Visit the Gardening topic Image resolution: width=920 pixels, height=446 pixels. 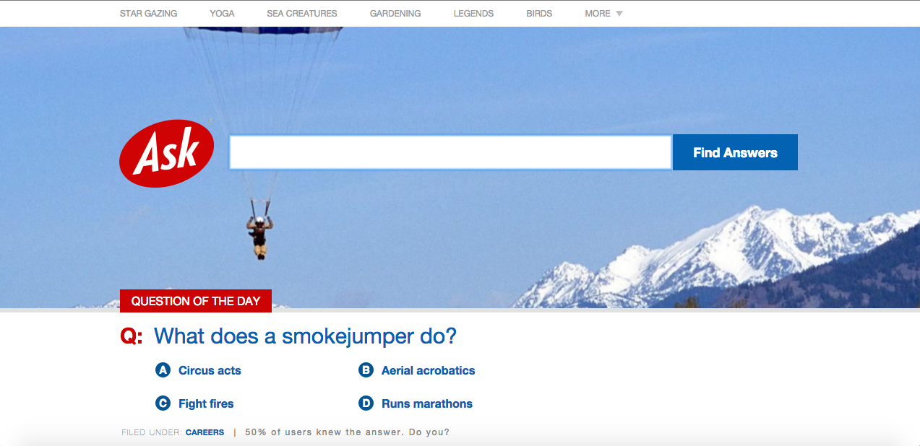point(395,14)
